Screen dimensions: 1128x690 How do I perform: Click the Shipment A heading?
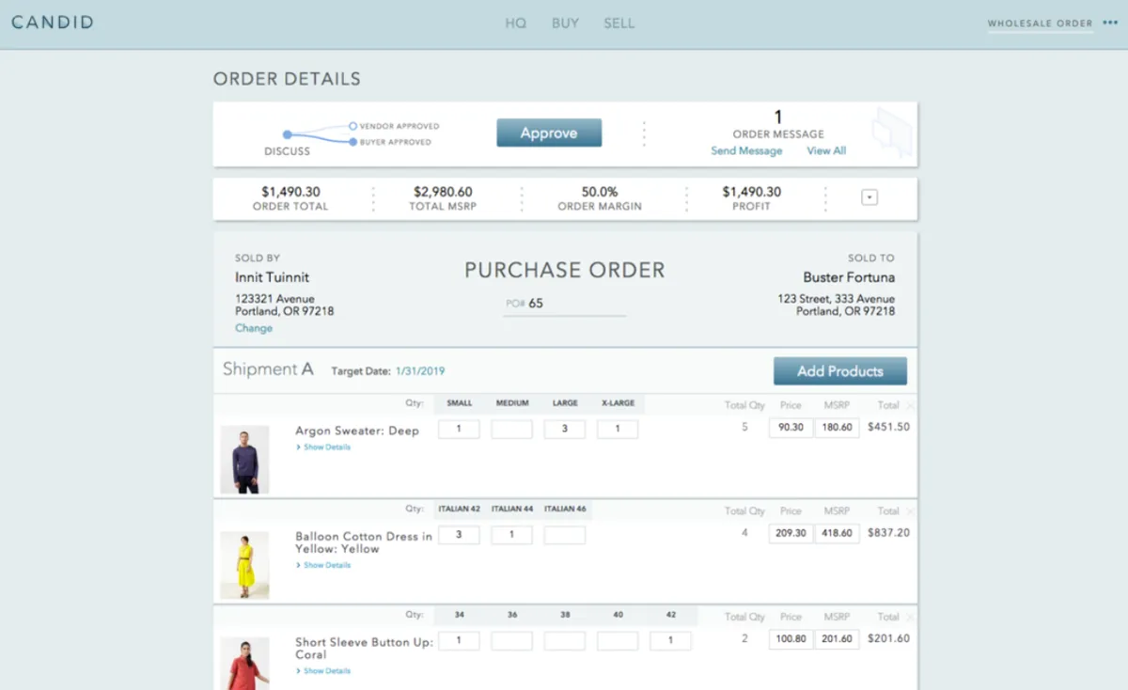tap(268, 369)
